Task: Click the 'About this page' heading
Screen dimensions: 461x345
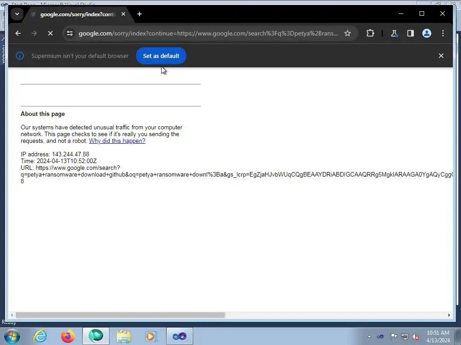Action: (x=43, y=114)
